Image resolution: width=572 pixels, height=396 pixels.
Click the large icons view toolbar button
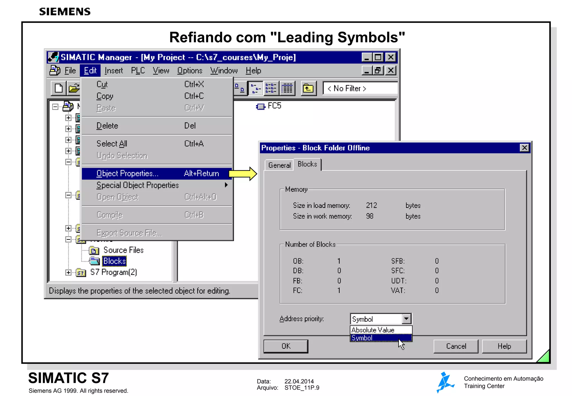[240, 88]
